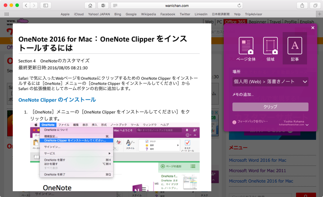Open the 場所 notebook location dropdown

point(270,81)
